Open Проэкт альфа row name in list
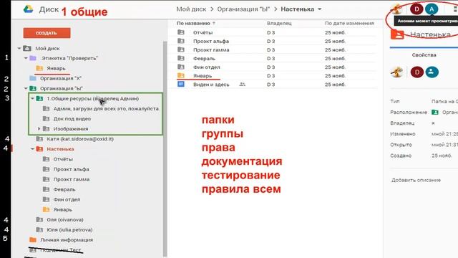Image resolution: width=458 pixels, height=258 pixels. pyautogui.click(x=211, y=42)
